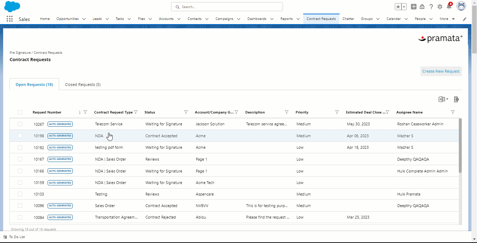The height and width of the screenshot is (243, 477).
Task: Open the notifications bell
Action: point(449,7)
